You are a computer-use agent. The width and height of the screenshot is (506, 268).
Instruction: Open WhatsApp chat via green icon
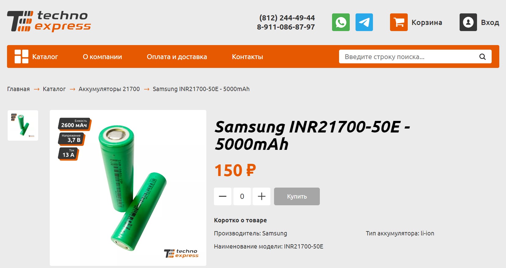(x=341, y=22)
